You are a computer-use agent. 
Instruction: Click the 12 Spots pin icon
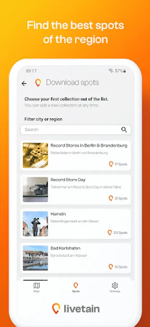[x=111, y=198]
